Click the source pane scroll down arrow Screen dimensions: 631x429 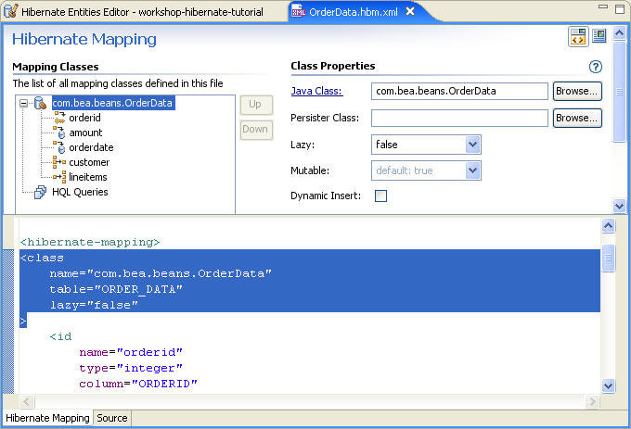(608, 386)
